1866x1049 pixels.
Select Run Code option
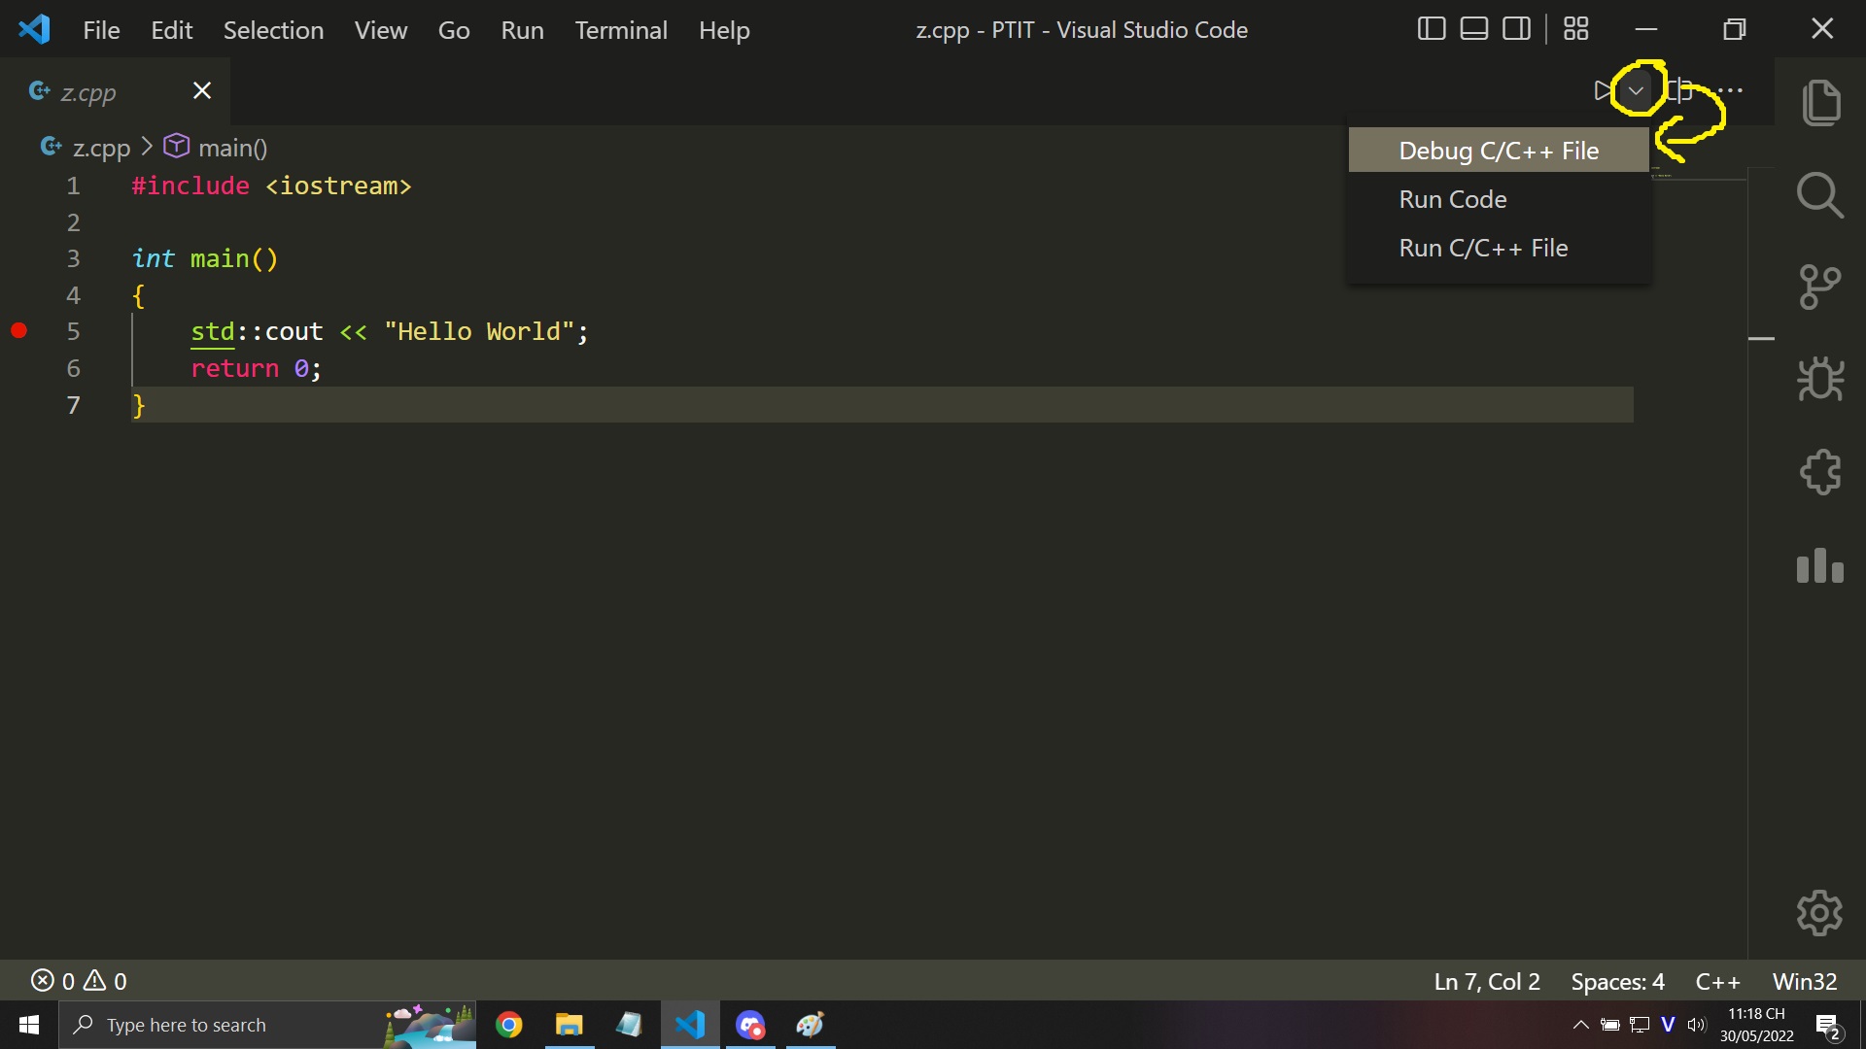(1499, 199)
